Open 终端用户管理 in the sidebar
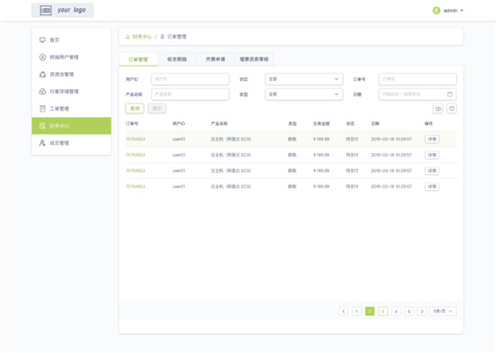The image size is (496, 353). coord(71,57)
